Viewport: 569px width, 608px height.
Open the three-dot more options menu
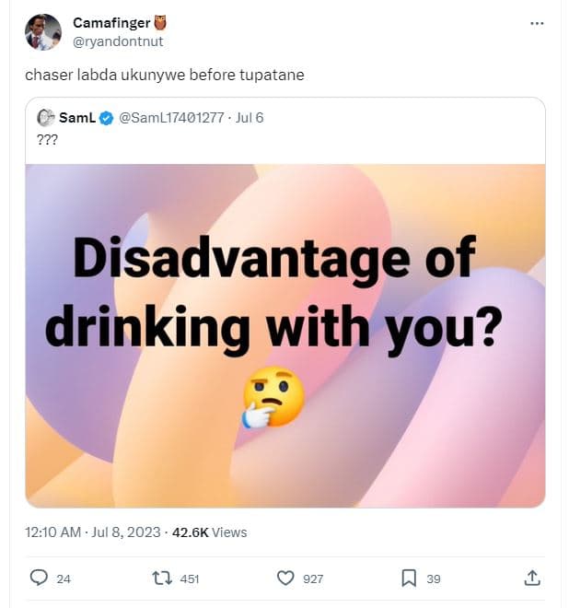(538, 23)
